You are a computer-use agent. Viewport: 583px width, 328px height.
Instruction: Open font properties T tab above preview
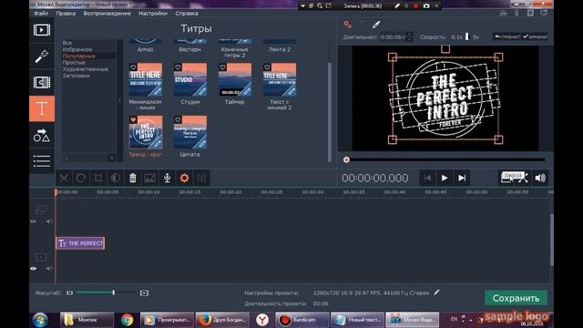(x=362, y=25)
